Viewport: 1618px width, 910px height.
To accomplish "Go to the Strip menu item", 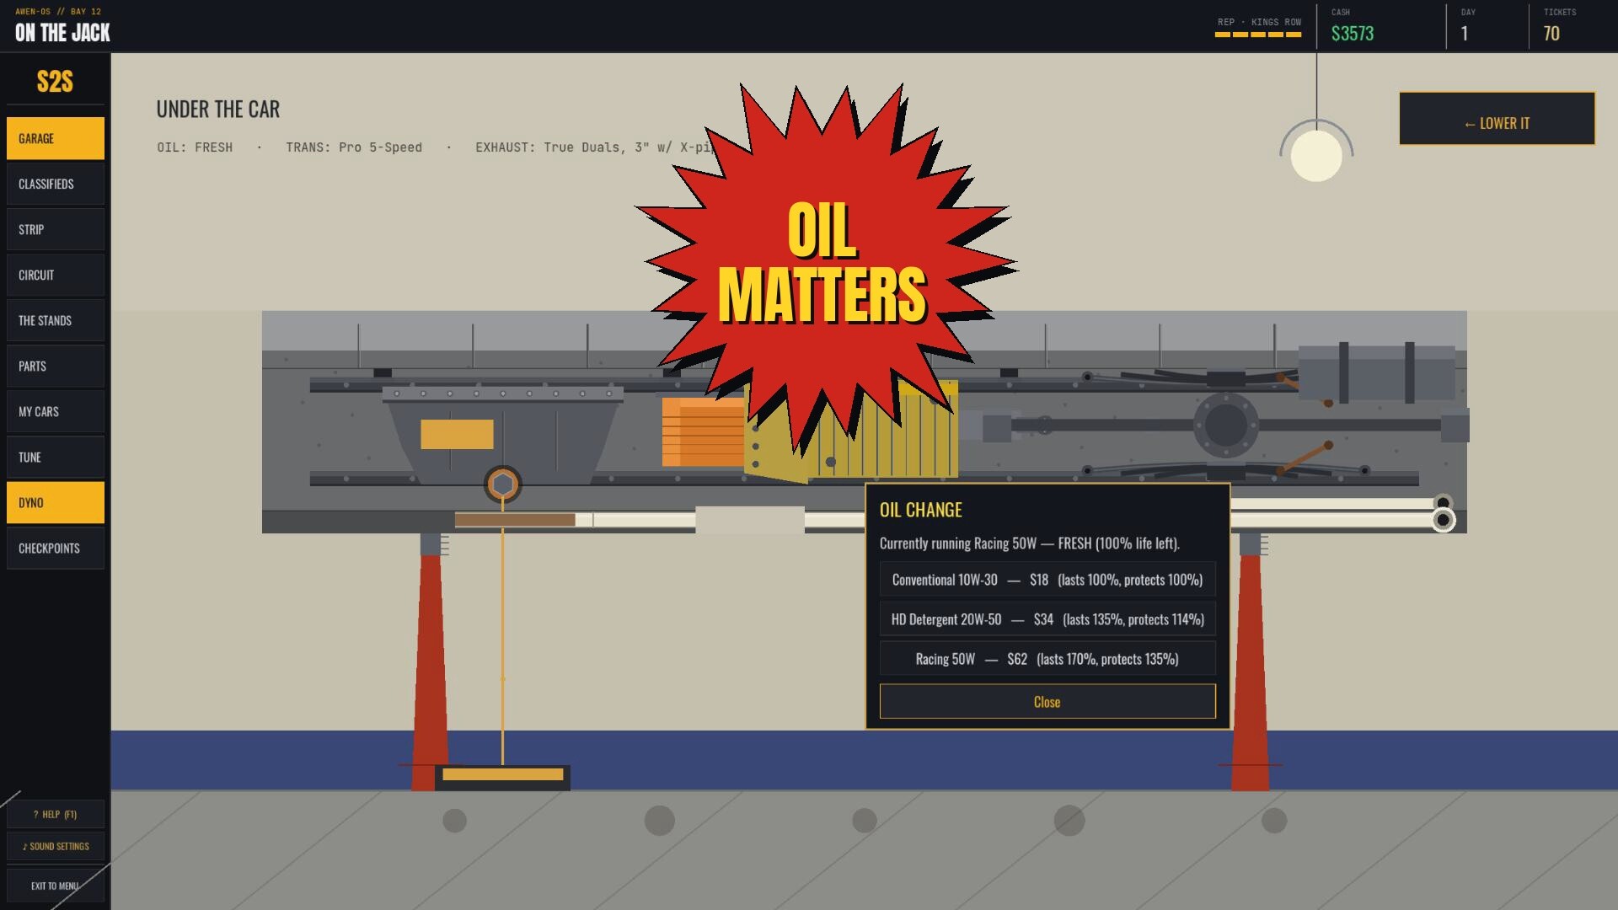I will (x=56, y=229).
